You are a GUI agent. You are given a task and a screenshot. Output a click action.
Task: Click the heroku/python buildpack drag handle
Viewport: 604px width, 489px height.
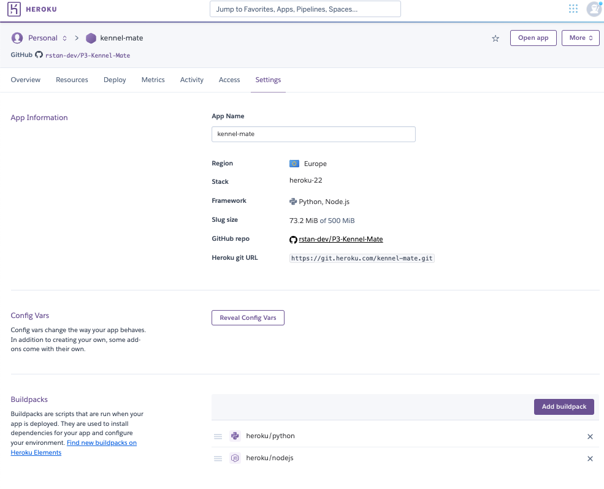coord(218,436)
